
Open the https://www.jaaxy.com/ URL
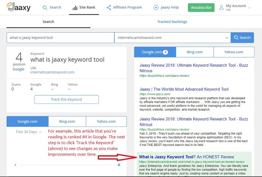pos(155,94)
